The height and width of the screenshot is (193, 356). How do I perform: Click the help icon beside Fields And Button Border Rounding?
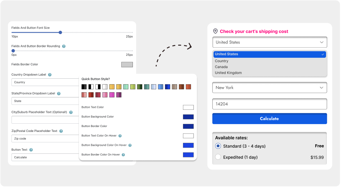click(x=64, y=46)
